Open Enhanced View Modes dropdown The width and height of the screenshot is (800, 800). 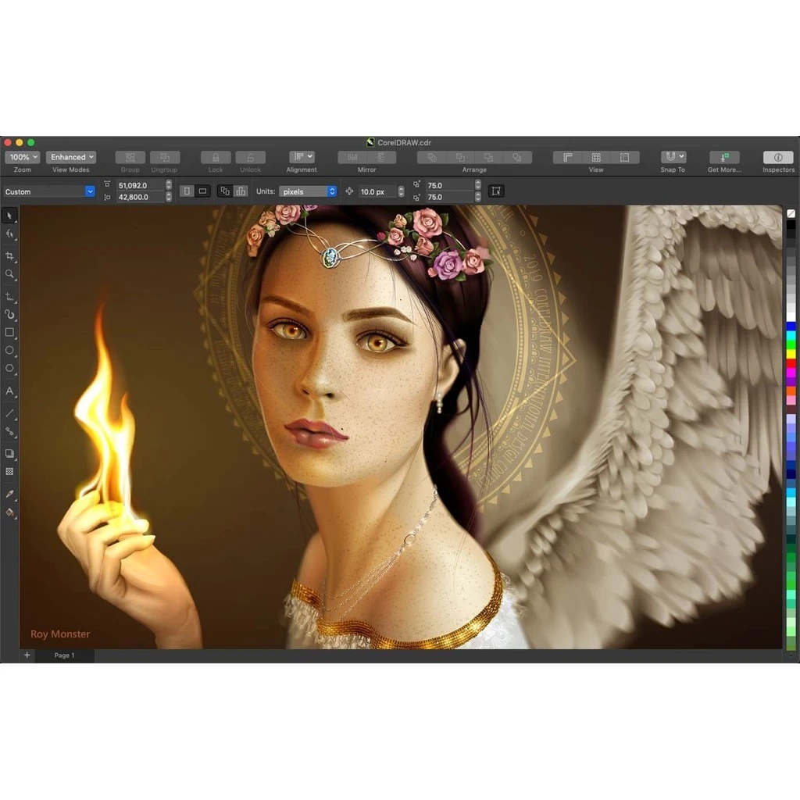pyautogui.click(x=71, y=157)
